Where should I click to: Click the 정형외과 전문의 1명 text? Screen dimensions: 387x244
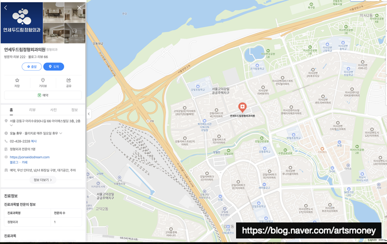23,149
